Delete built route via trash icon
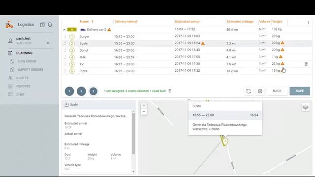 [x=170, y=90]
